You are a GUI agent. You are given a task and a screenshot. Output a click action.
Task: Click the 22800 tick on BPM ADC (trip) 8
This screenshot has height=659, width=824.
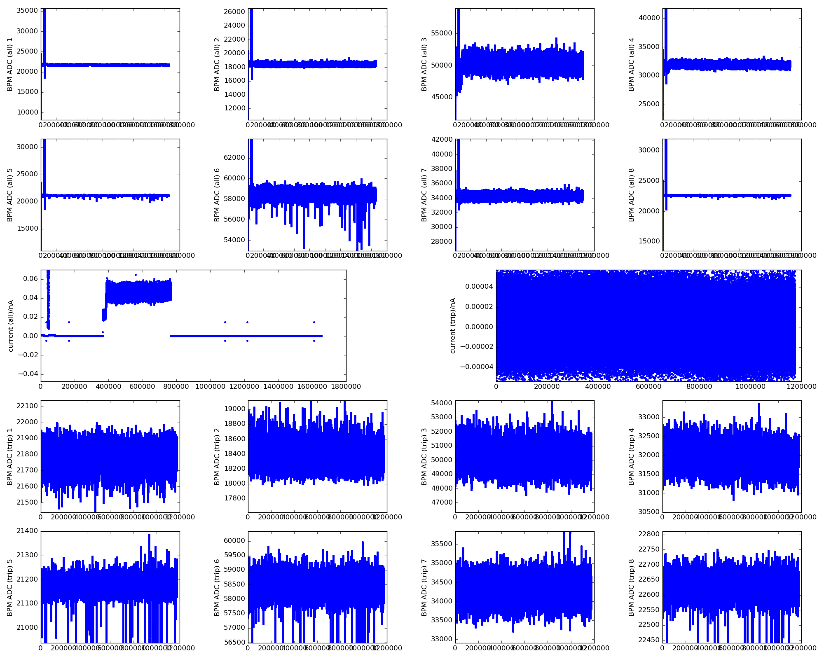(649, 534)
